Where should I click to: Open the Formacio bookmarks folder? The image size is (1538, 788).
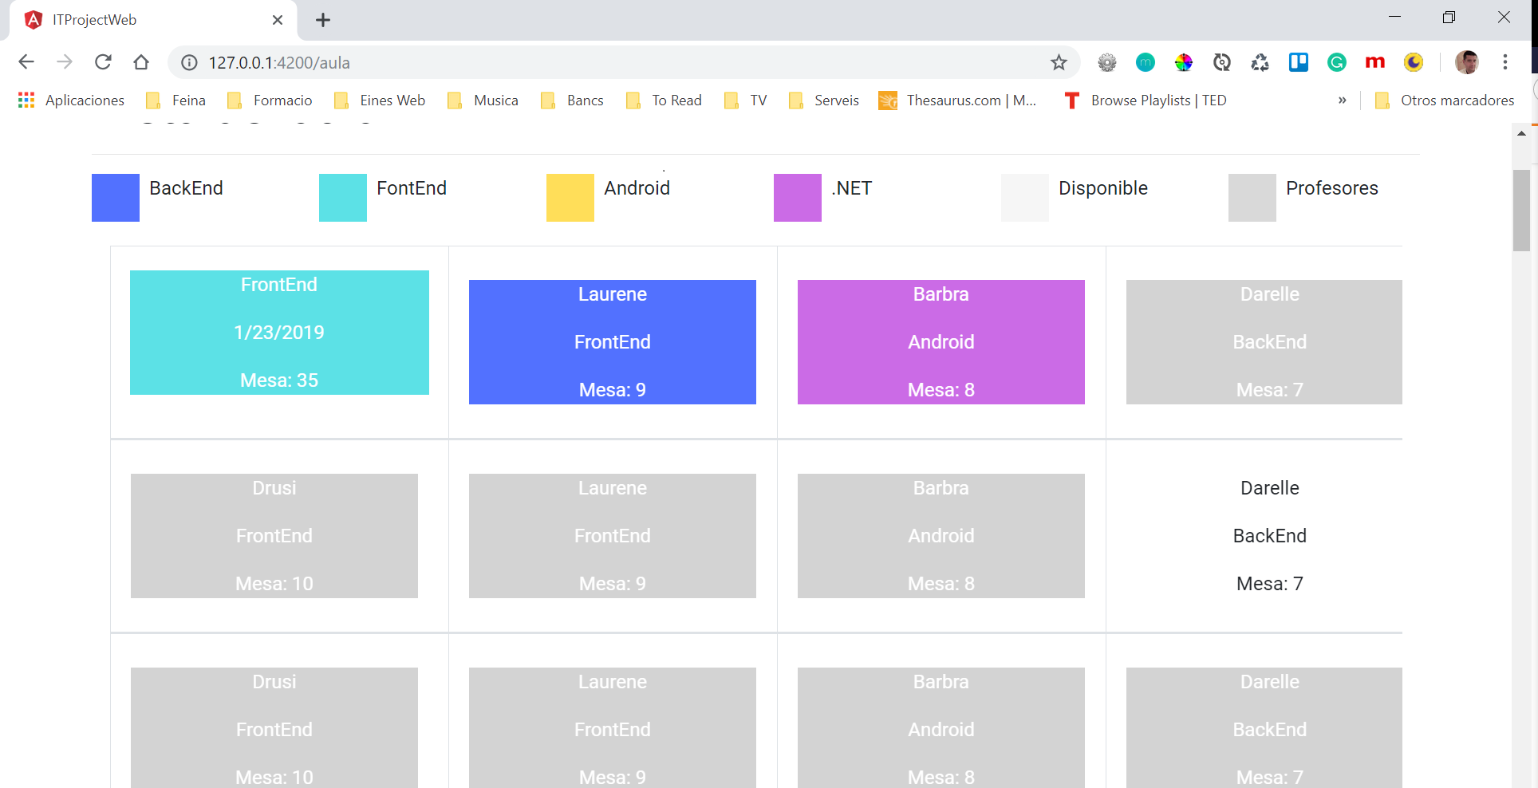270,100
